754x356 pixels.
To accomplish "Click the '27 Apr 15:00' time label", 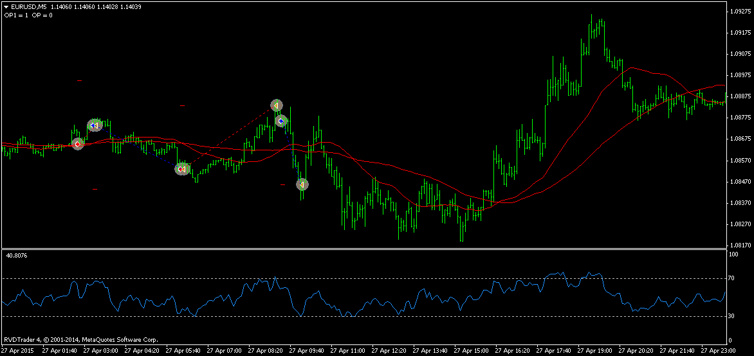I will pyautogui.click(x=472, y=350).
